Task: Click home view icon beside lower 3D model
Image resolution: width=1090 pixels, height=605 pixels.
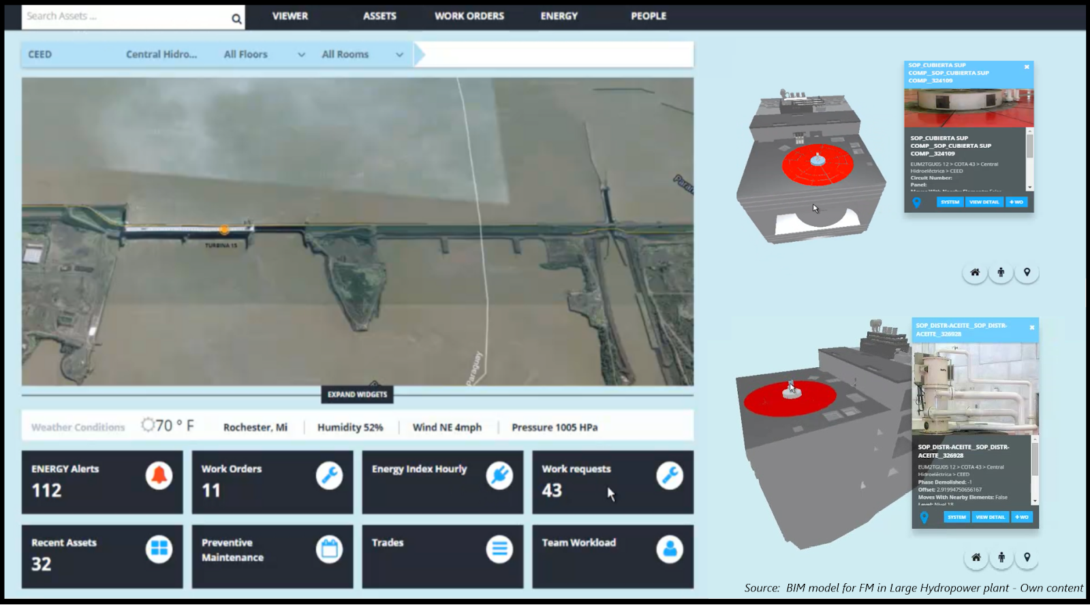Action: click(976, 557)
